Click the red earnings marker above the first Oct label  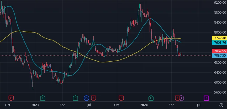coord(11,98)
